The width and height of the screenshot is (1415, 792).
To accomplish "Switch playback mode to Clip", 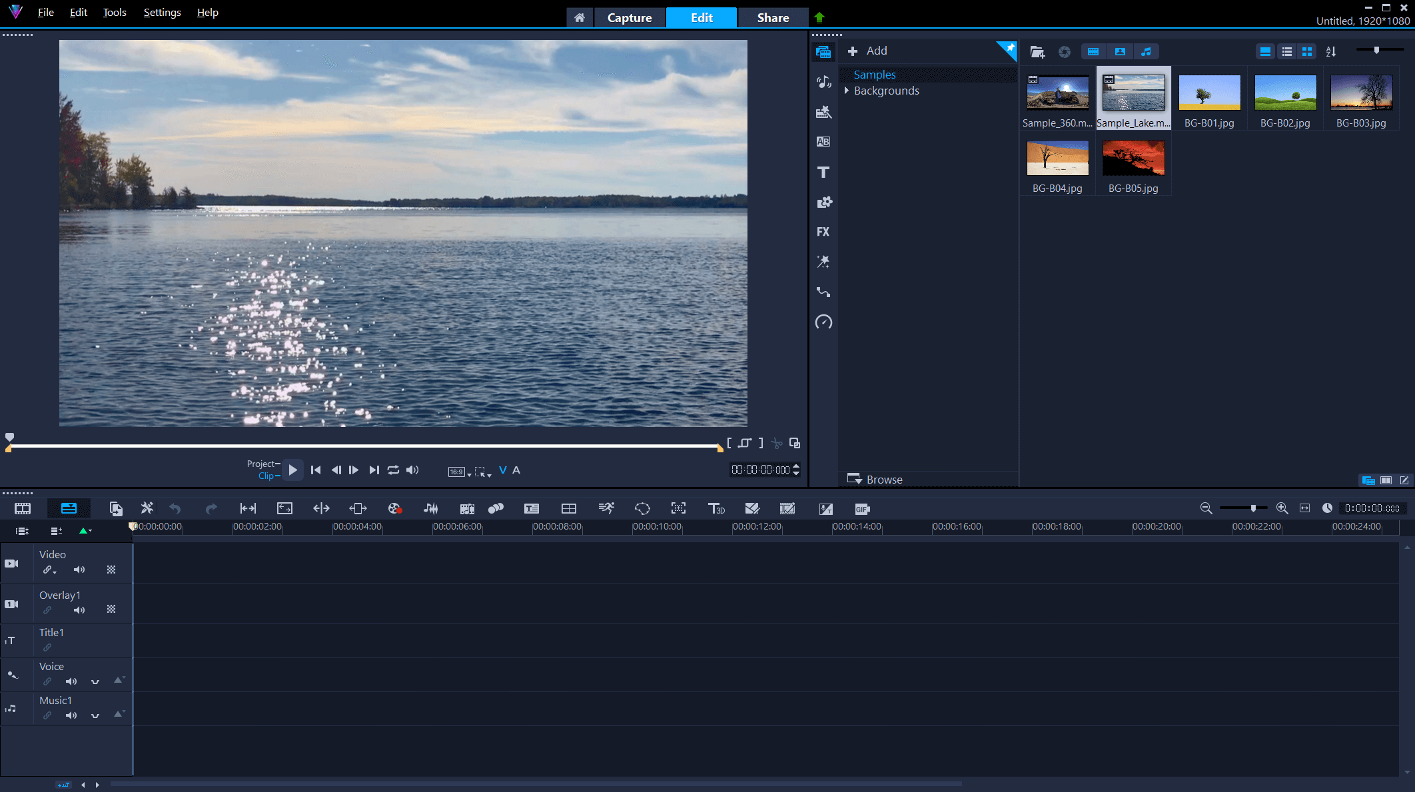I will pyautogui.click(x=268, y=475).
